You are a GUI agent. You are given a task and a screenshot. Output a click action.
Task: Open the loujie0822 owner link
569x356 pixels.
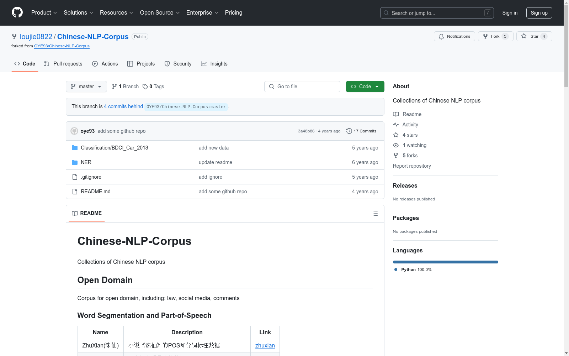pos(36,37)
